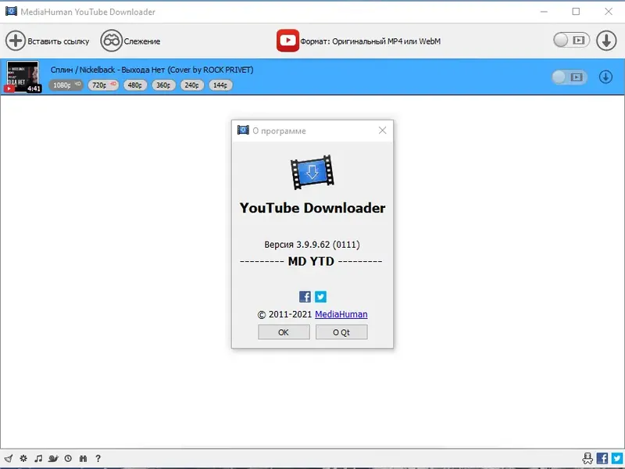Toggle the playback switch for Сплин / Nickelback video
625x469 pixels.
coord(570,76)
